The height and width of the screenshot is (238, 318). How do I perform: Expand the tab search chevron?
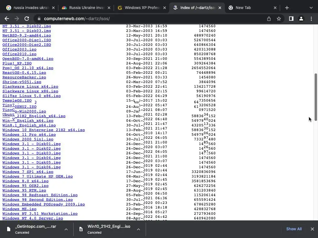311,8
